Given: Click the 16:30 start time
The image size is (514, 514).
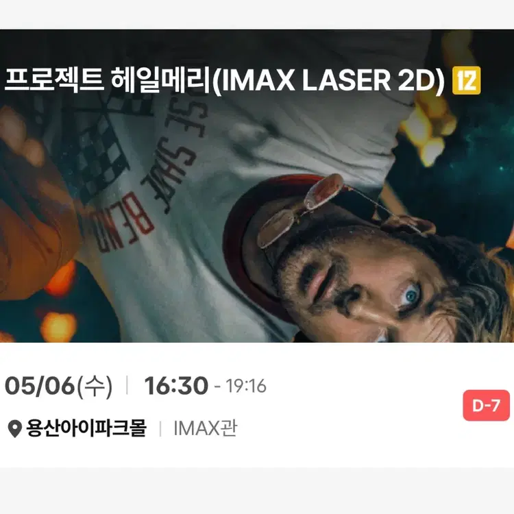Looking at the screenshot, I should coord(176,385).
